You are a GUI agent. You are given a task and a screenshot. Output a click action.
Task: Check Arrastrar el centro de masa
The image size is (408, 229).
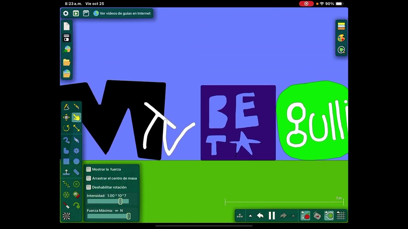(x=89, y=178)
